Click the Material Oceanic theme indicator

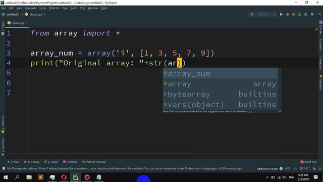click(x=270, y=168)
